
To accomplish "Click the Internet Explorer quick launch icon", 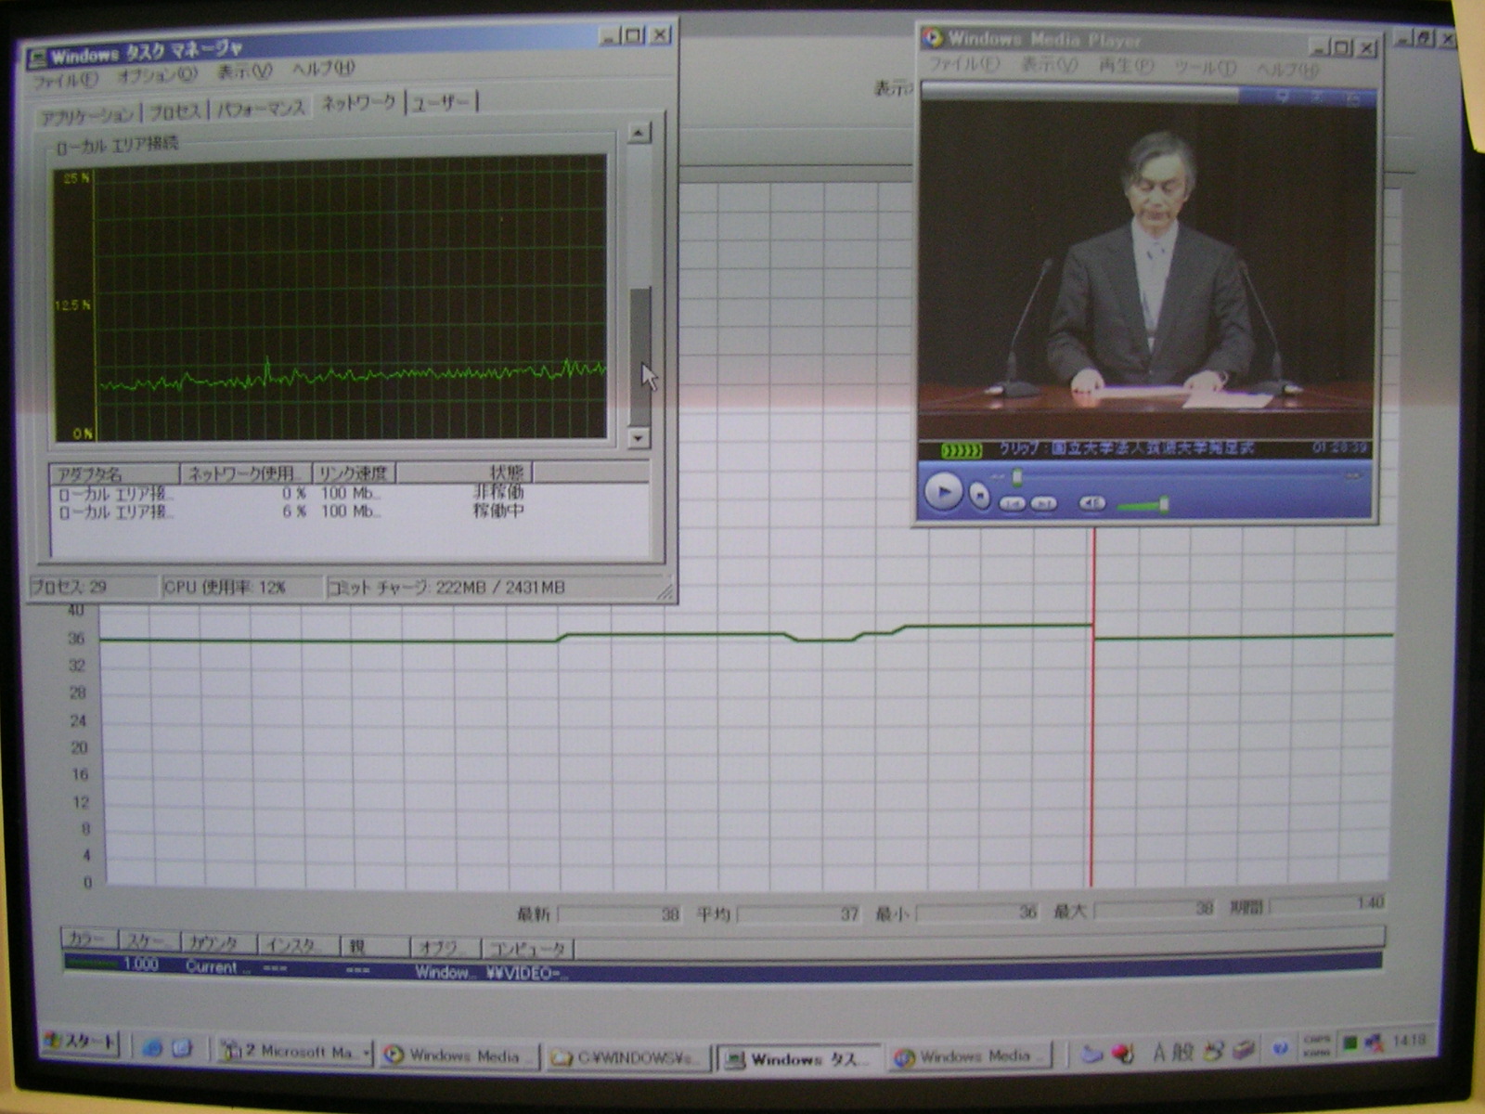I will pos(151,1048).
